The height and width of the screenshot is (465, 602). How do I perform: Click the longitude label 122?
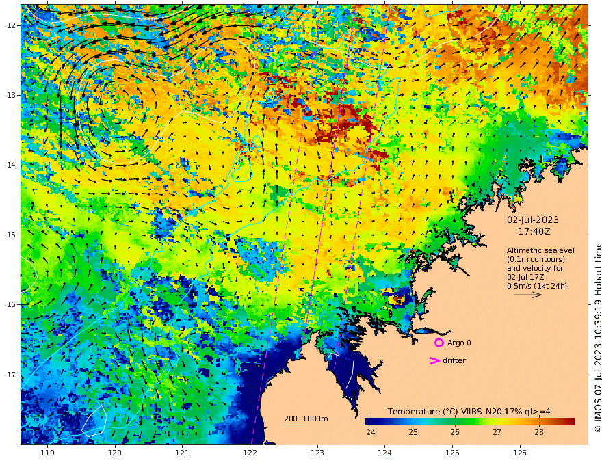250,453
